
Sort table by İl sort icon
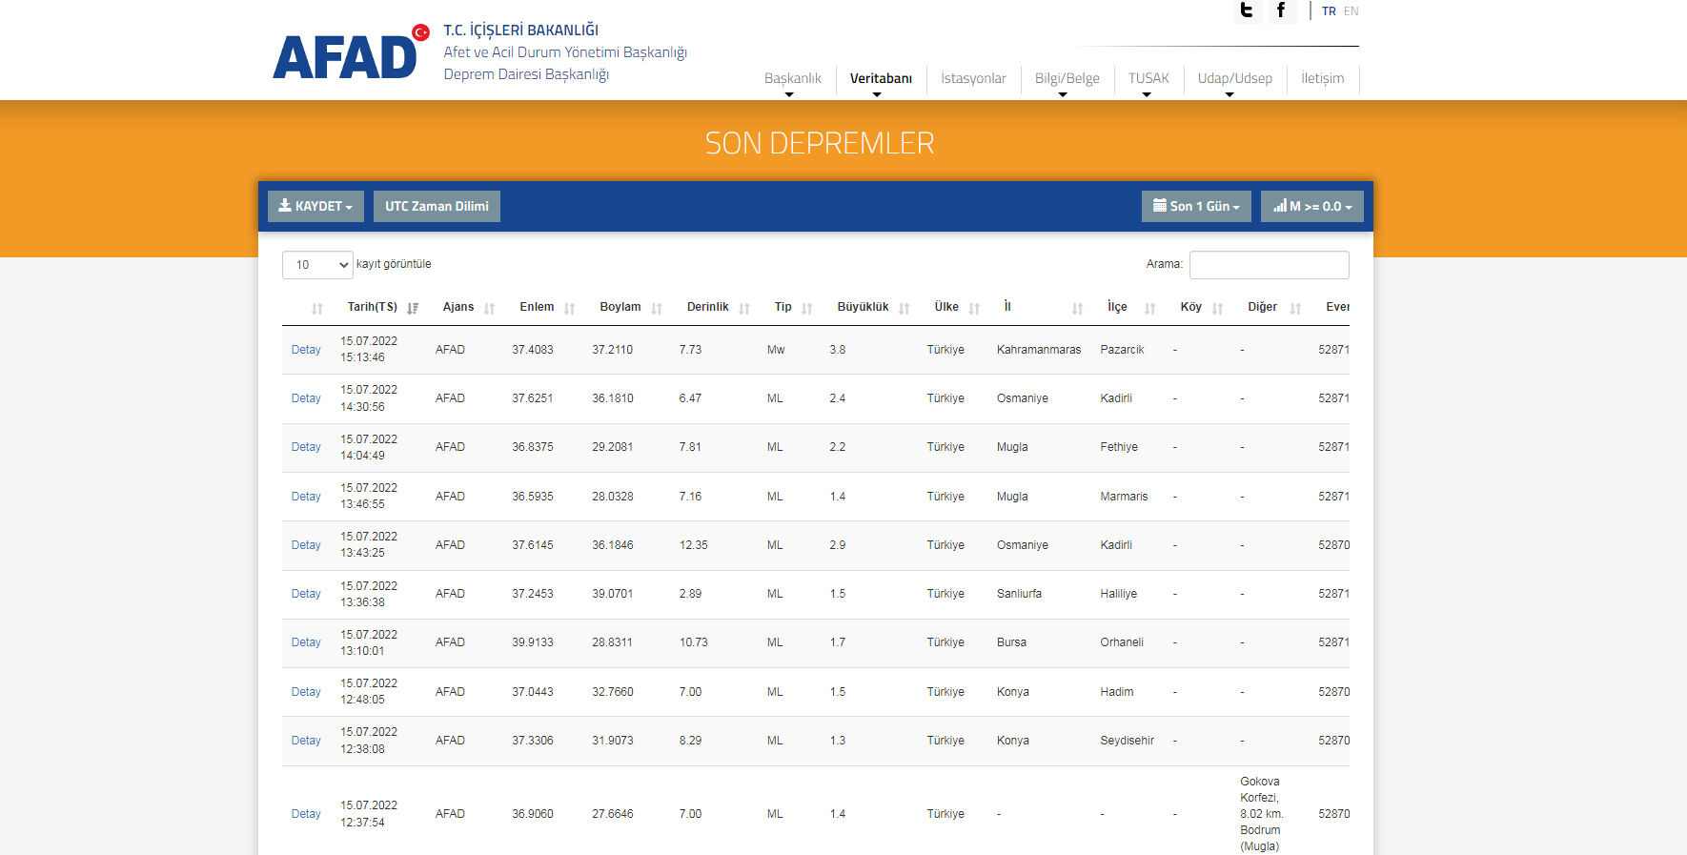[1077, 308]
